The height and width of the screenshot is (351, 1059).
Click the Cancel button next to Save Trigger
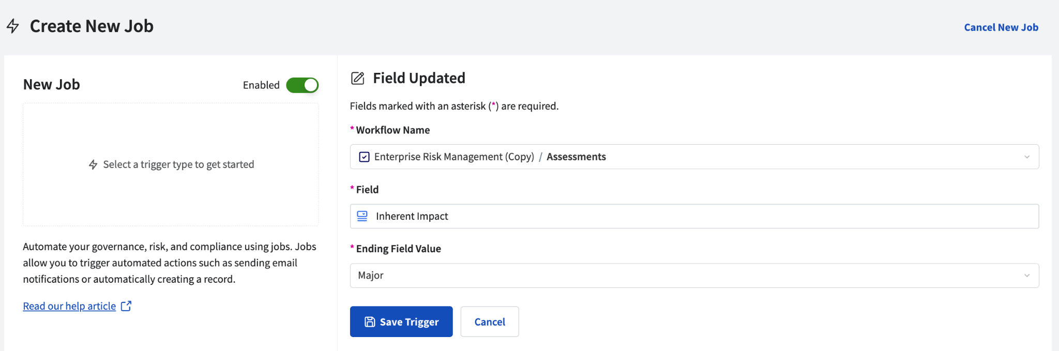[x=489, y=322]
